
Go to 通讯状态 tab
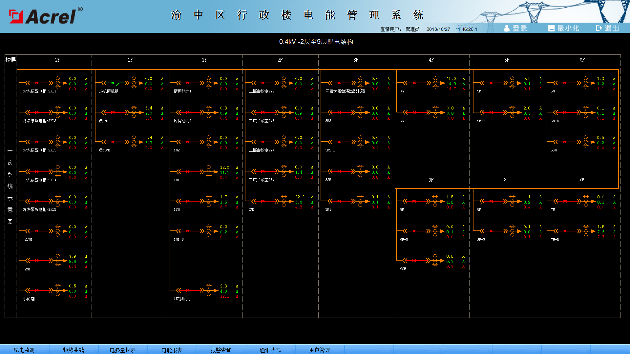(x=270, y=350)
